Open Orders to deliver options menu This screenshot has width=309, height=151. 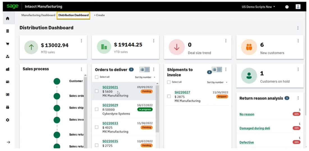pyautogui.click(x=154, y=69)
